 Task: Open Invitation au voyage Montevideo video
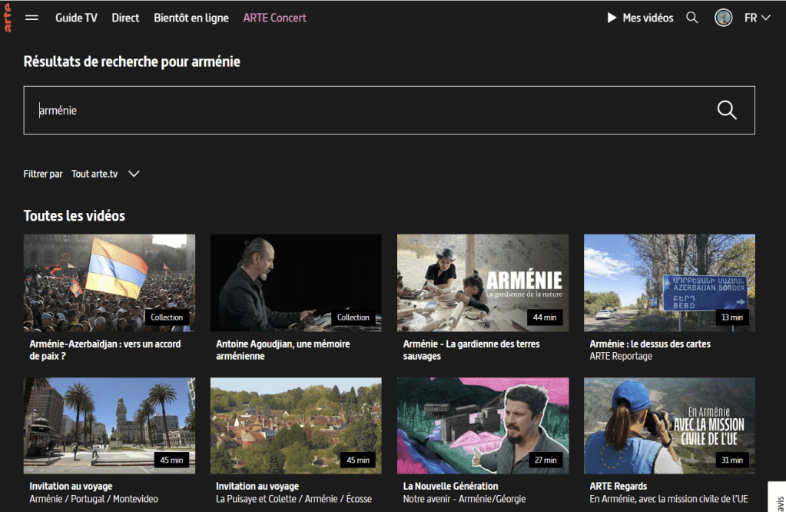(x=109, y=425)
